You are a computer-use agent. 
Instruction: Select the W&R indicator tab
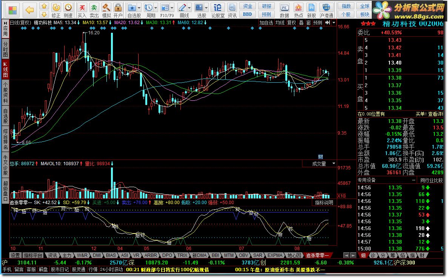coord(82,255)
